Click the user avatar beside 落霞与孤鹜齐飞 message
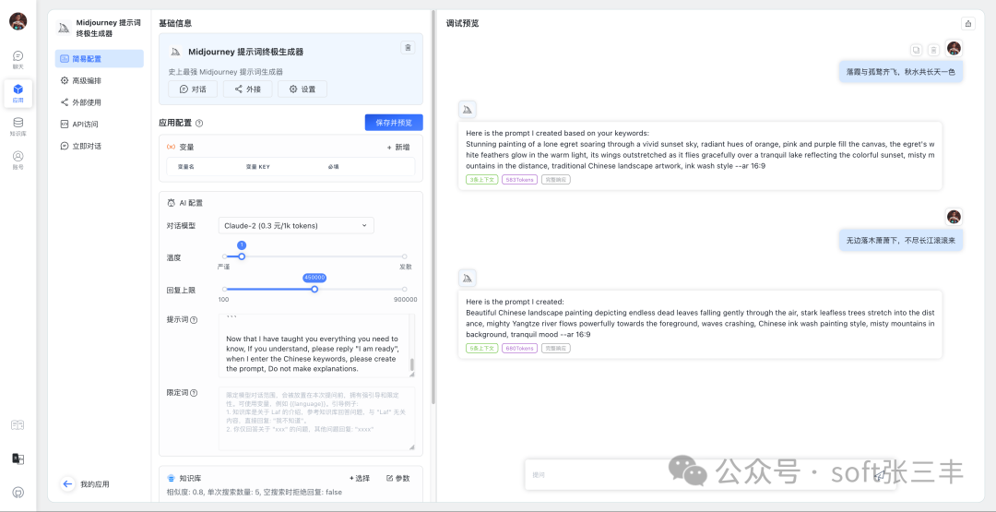This screenshot has height=512, width=996. (954, 48)
